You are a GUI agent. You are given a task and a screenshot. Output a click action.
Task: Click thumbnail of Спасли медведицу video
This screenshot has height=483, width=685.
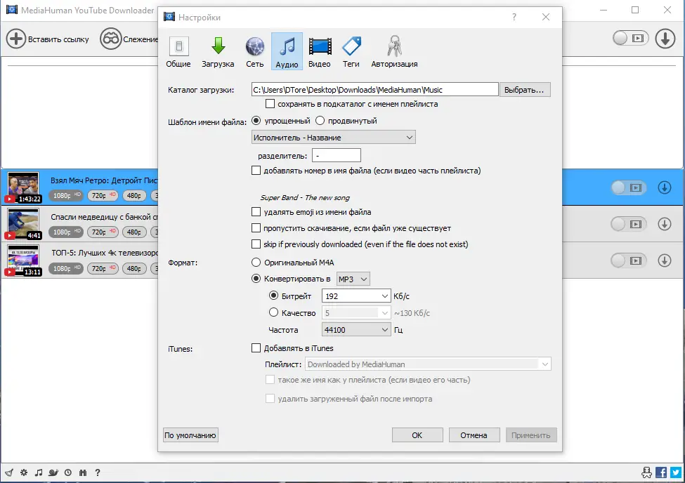click(23, 224)
